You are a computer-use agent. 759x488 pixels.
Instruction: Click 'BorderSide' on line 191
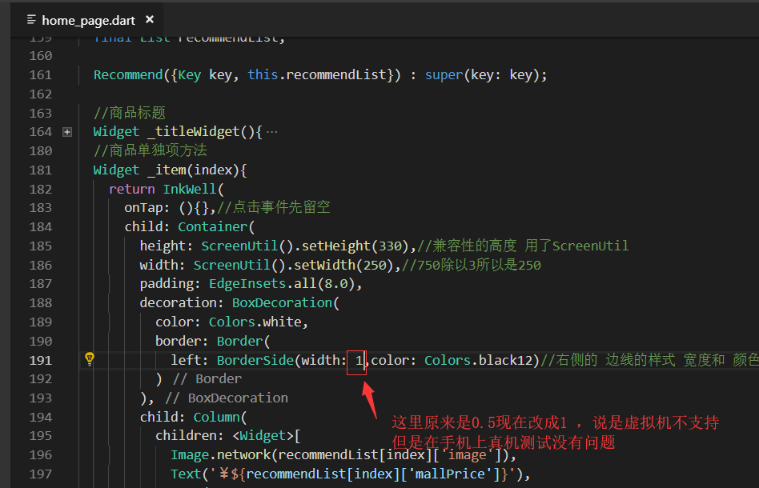tap(255, 360)
